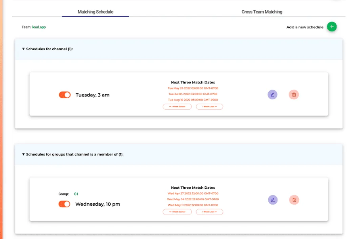Select the Tue Jul 05 2022 match date
Image resolution: width=348 pixels, height=239 pixels.
(x=193, y=94)
